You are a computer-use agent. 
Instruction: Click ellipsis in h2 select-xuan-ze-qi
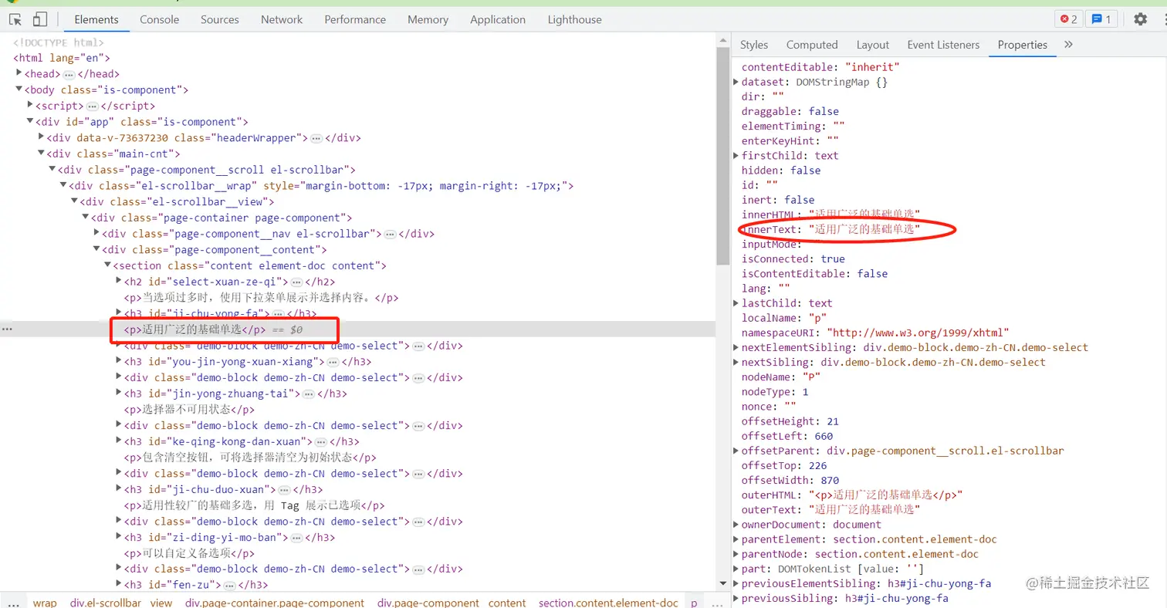(x=296, y=282)
